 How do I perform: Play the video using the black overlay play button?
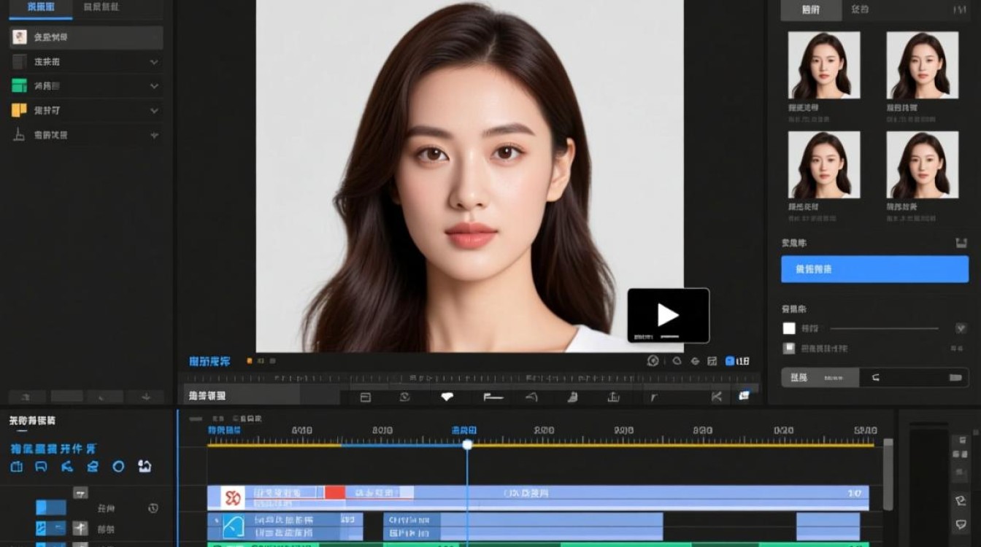pos(669,315)
